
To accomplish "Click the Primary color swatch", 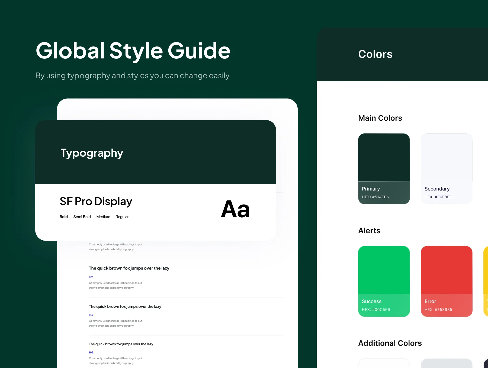I will [384, 169].
